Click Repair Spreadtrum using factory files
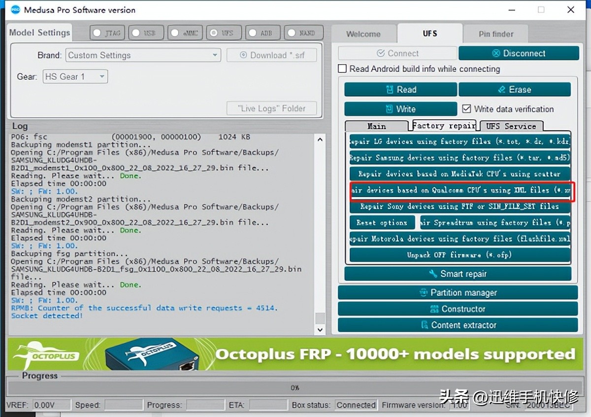This screenshot has width=591, height=417. 495,223
